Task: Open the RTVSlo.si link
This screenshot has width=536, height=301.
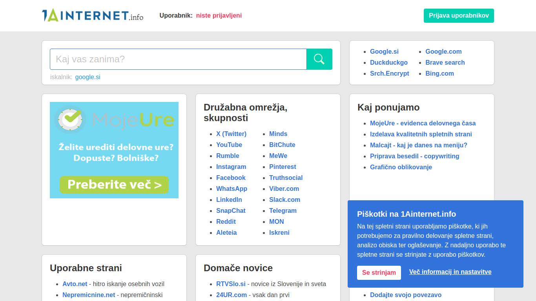Action: pyautogui.click(x=231, y=284)
